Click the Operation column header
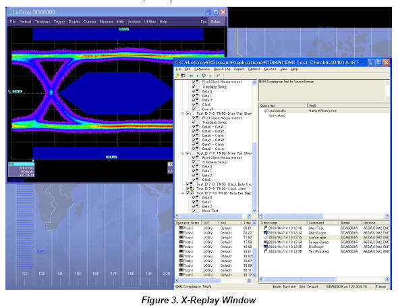Viewport: 398px width, 306px height. coord(283,105)
